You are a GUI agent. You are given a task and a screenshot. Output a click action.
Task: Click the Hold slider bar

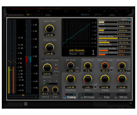[108, 34]
